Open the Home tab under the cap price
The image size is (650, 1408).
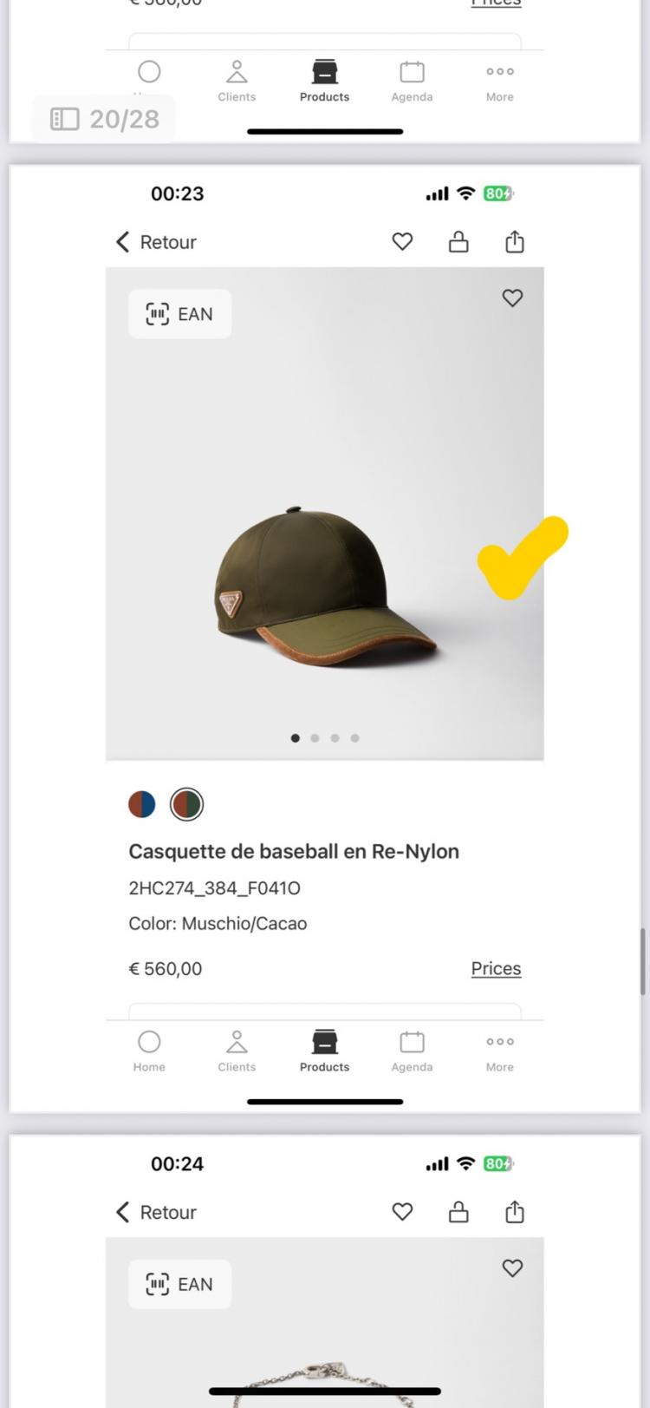(x=149, y=1050)
